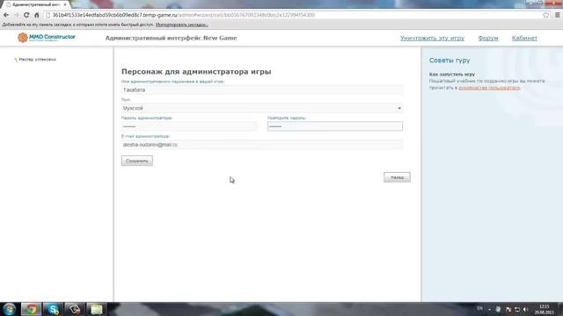563x316 pixels.
Task: Click the taskbar clock
Action: pos(545,309)
